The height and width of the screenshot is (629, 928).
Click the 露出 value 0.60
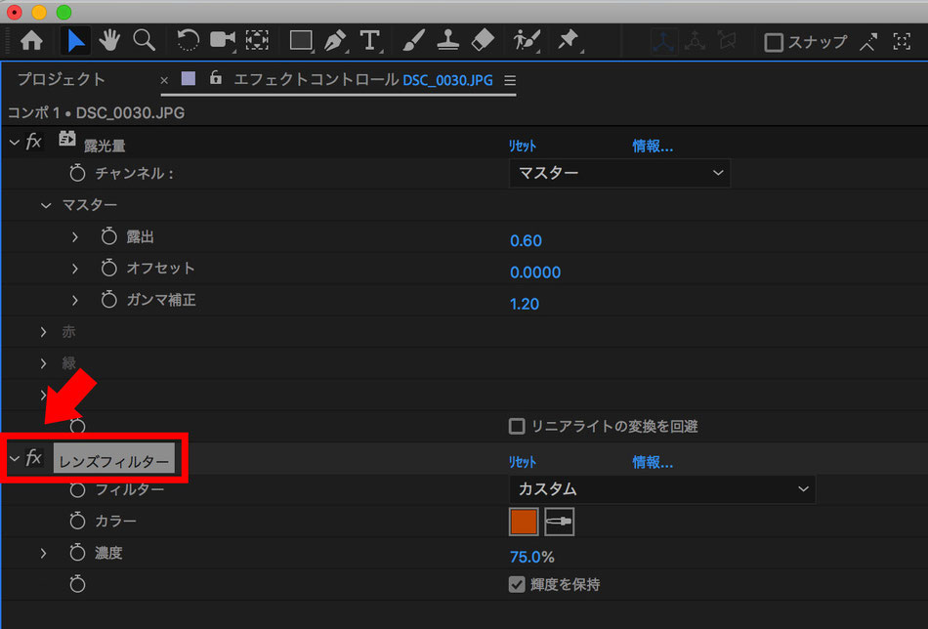(x=526, y=241)
